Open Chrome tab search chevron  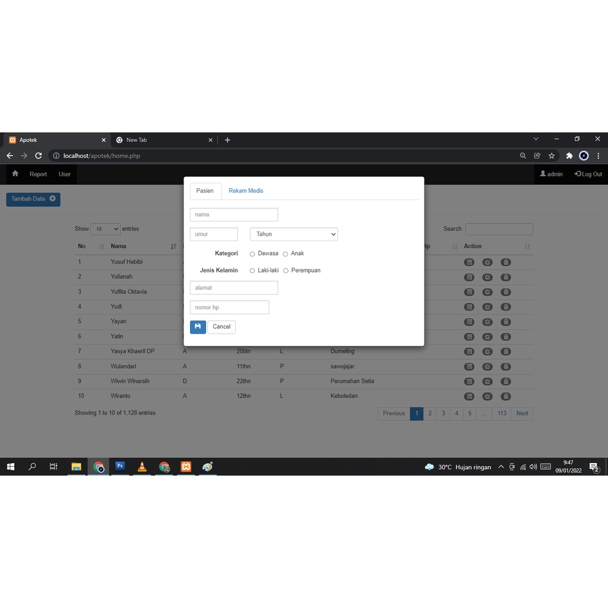click(x=536, y=139)
